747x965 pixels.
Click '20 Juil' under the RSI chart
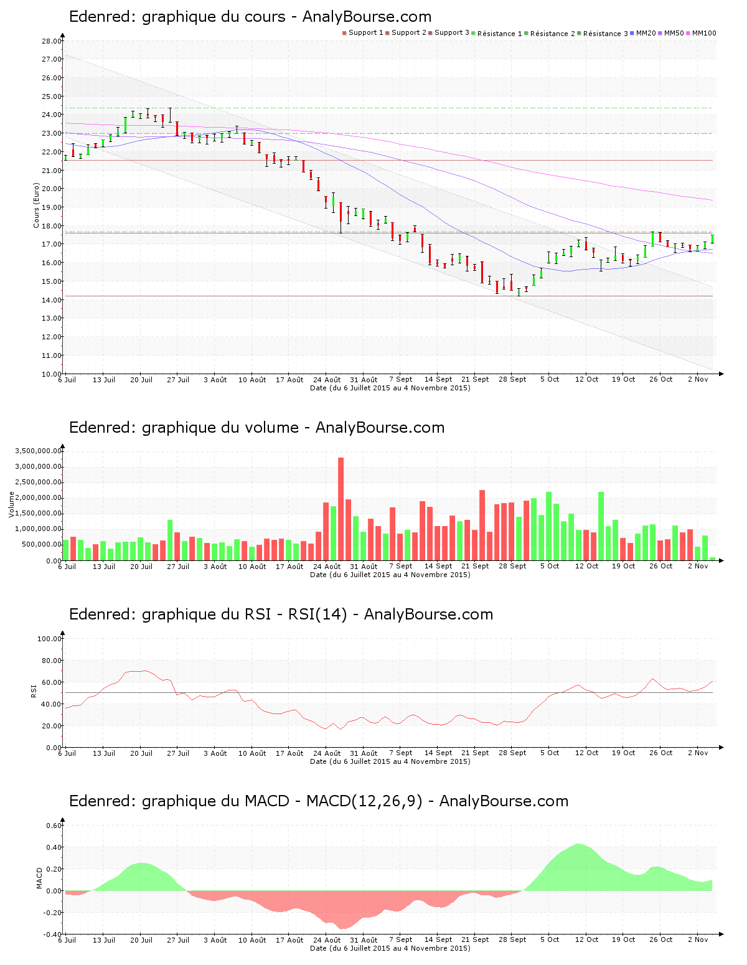[x=141, y=753]
